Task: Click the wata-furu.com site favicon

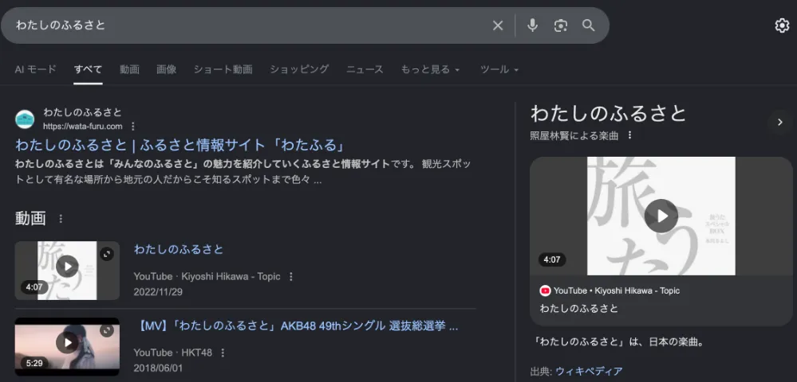Action: (25, 119)
